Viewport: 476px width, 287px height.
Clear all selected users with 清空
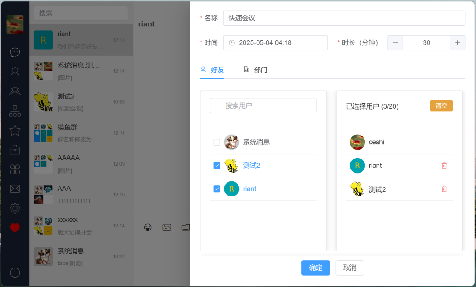click(x=441, y=106)
